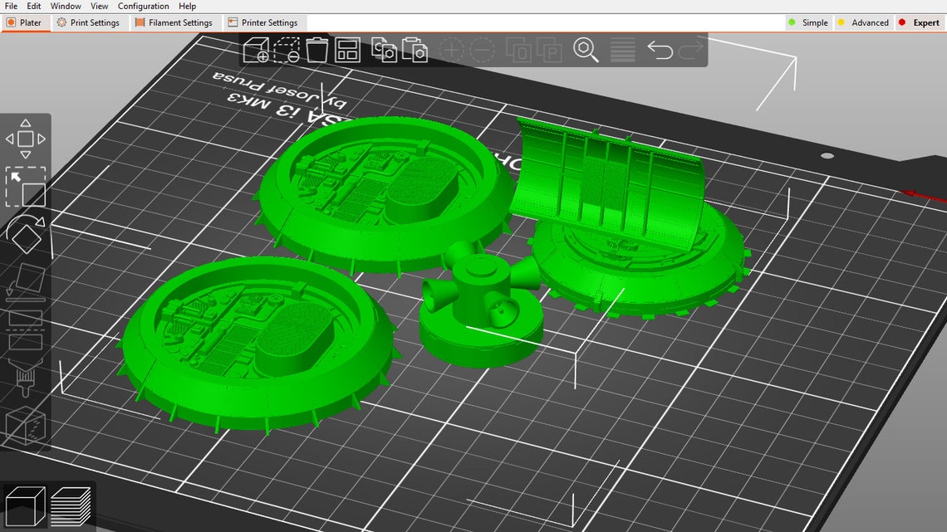Open the Configuration menu
The height and width of the screenshot is (532, 947).
tap(143, 6)
